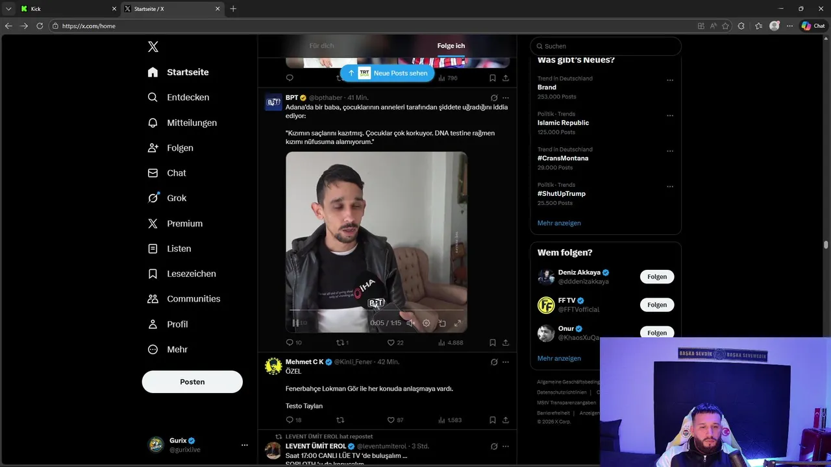Open options for Islamic Republic trend
The height and width of the screenshot is (467, 831).
click(x=670, y=116)
